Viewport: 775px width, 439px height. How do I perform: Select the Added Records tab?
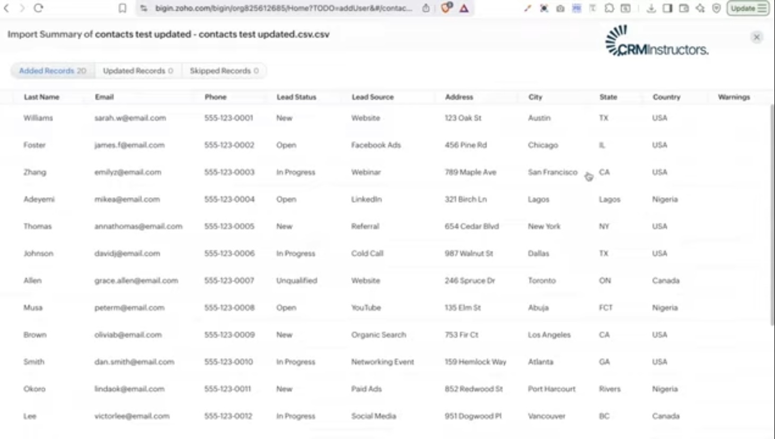click(x=52, y=71)
